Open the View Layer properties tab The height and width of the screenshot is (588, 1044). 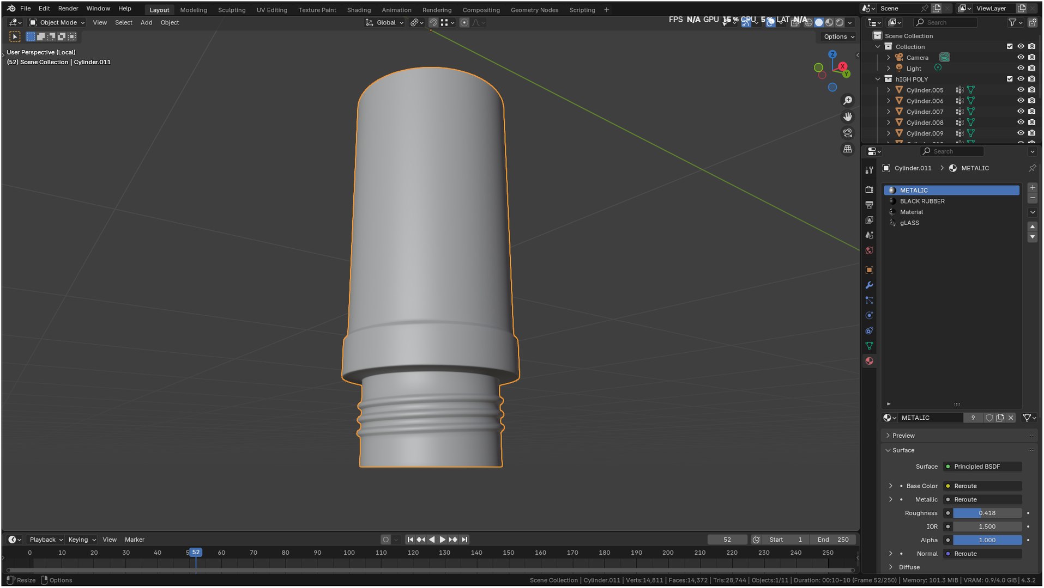point(869,220)
